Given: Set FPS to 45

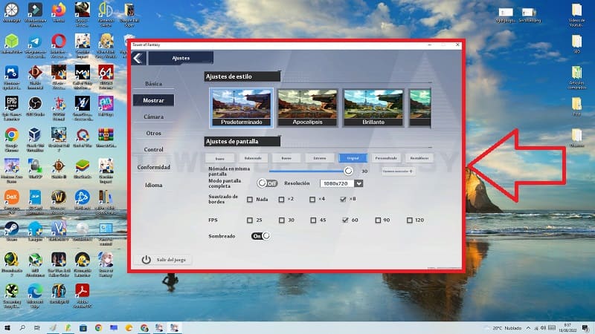Looking at the screenshot, I should (313, 220).
